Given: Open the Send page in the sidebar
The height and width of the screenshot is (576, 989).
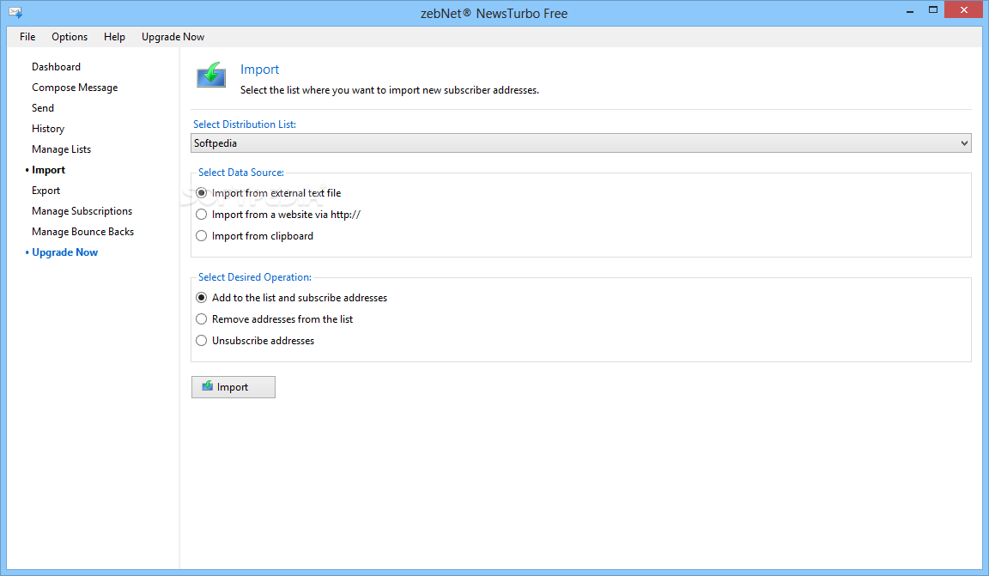Looking at the screenshot, I should [x=43, y=108].
